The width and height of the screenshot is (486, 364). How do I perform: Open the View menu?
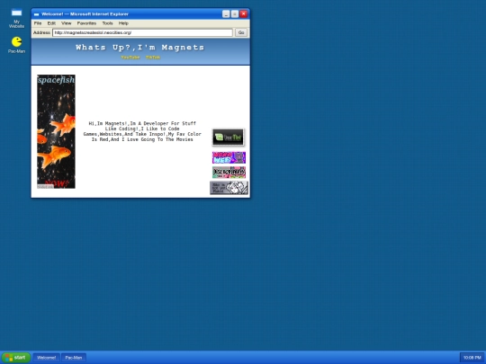(66, 23)
